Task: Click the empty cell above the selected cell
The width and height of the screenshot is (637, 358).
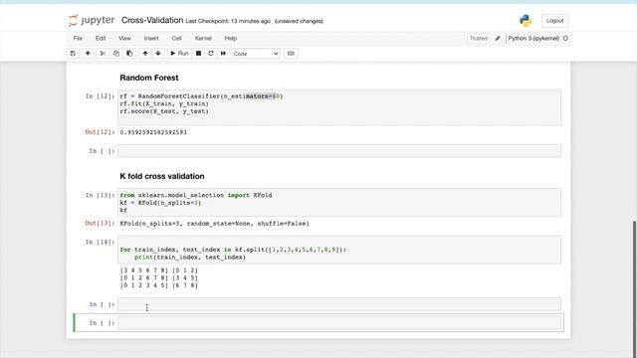Action: click(x=339, y=304)
